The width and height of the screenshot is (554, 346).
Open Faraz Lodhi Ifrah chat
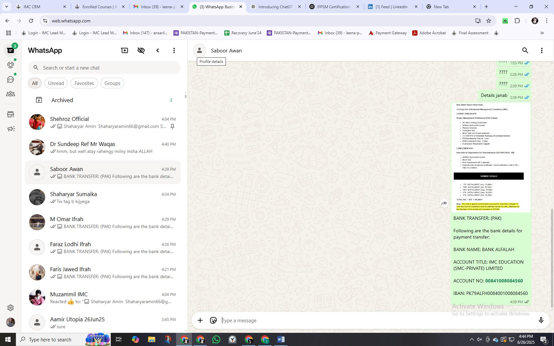(x=103, y=248)
